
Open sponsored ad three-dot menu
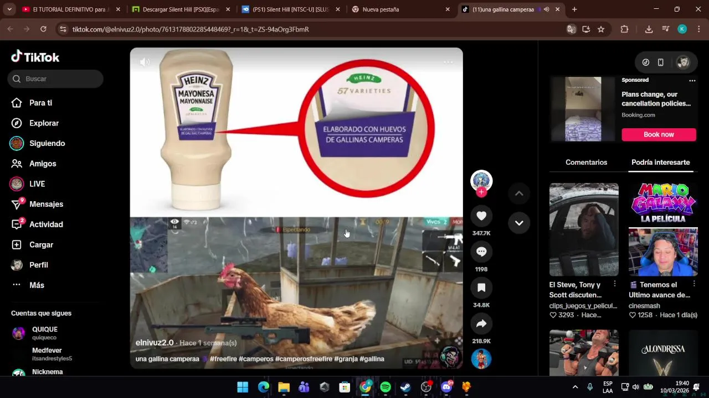tap(692, 80)
